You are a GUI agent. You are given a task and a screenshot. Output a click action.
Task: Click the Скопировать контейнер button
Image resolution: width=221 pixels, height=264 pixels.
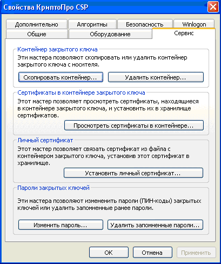61,77
